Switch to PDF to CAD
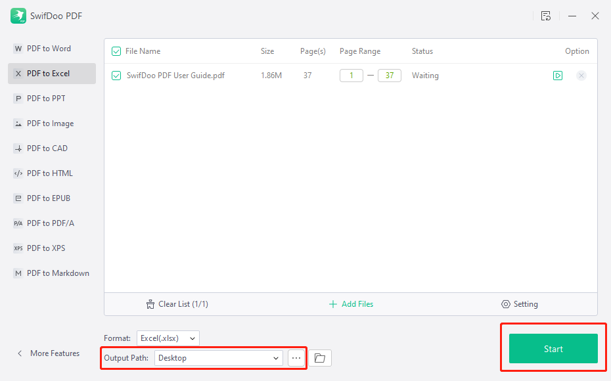The width and height of the screenshot is (611, 381). click(52, 148)
